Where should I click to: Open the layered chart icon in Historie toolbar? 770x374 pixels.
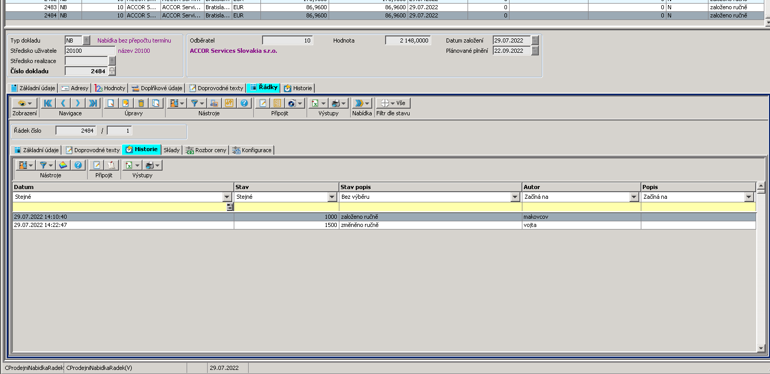click(63, 165)
